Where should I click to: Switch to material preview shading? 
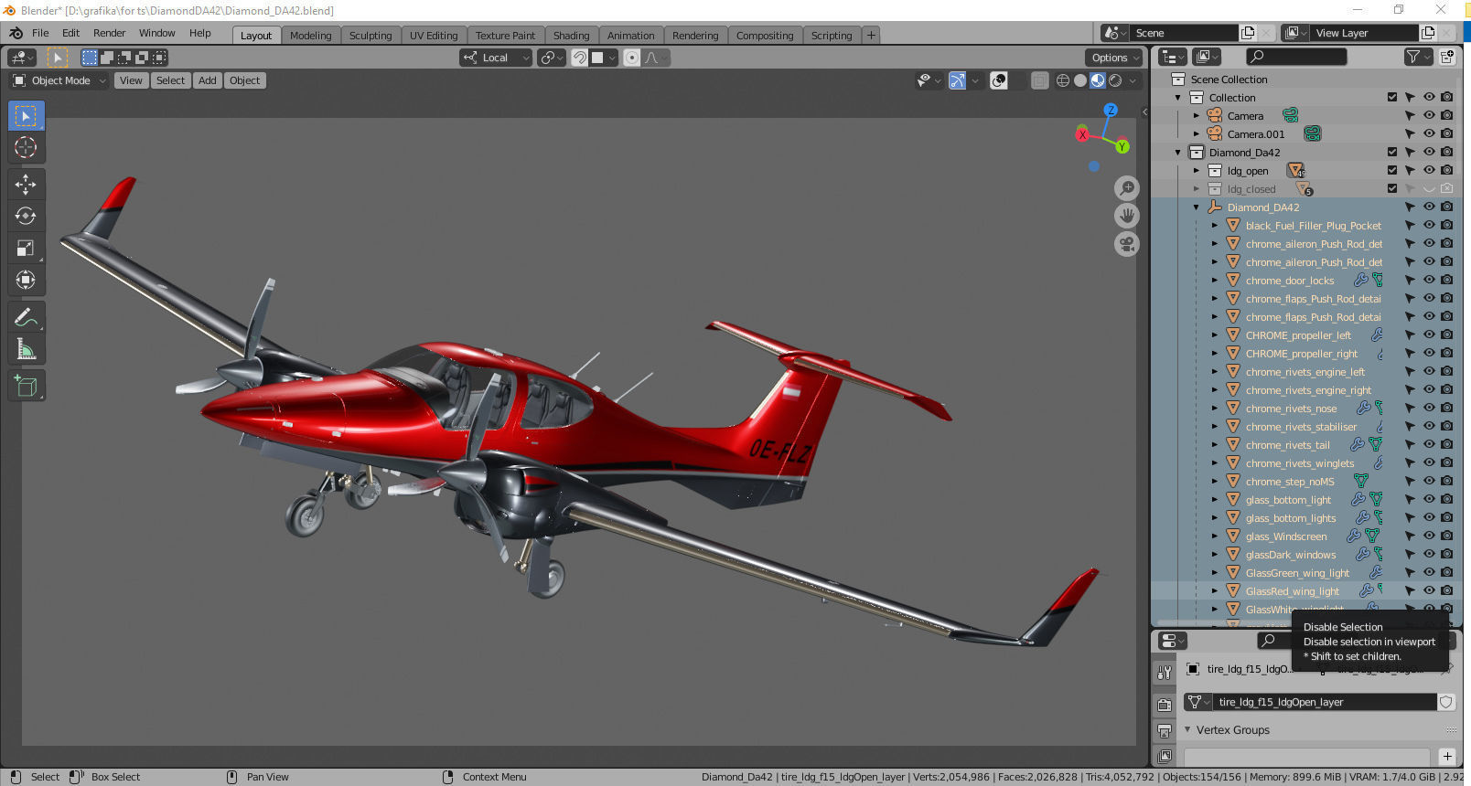(x=1098, y=80)
